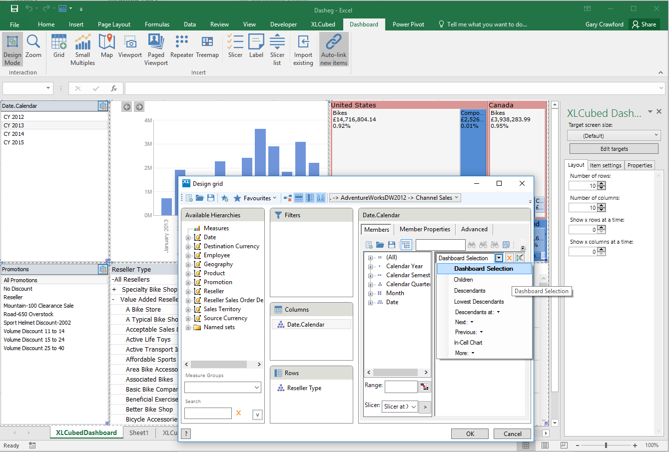
Task: Click the Range input field
Action: pyautogui.click(x=401, y=387)
